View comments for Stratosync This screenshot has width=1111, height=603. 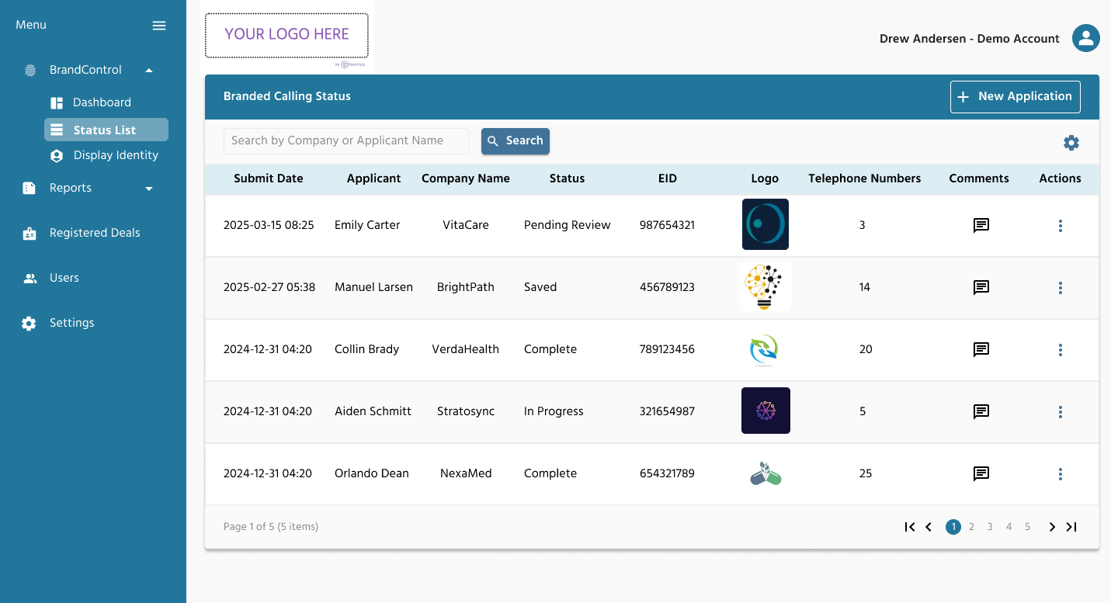[x=981, y=412]
